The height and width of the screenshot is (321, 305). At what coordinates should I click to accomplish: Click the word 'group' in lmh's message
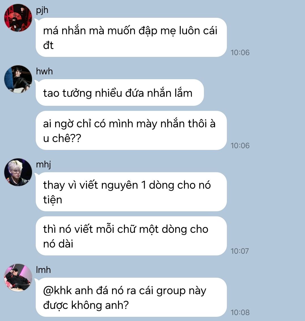(171, 291)
